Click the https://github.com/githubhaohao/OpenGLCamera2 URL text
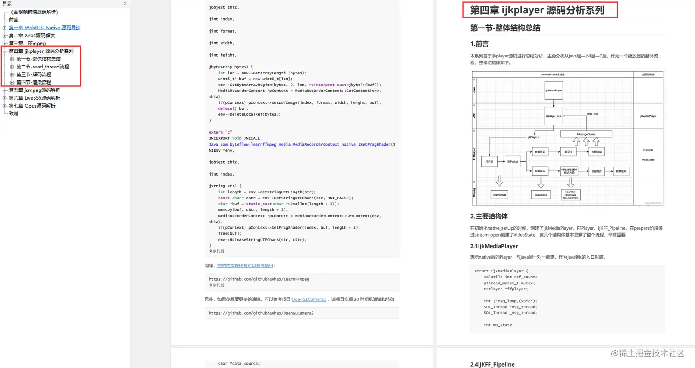The height and width of the screenshot is (368, 695). pyautogui.click(x=261, y=313)
